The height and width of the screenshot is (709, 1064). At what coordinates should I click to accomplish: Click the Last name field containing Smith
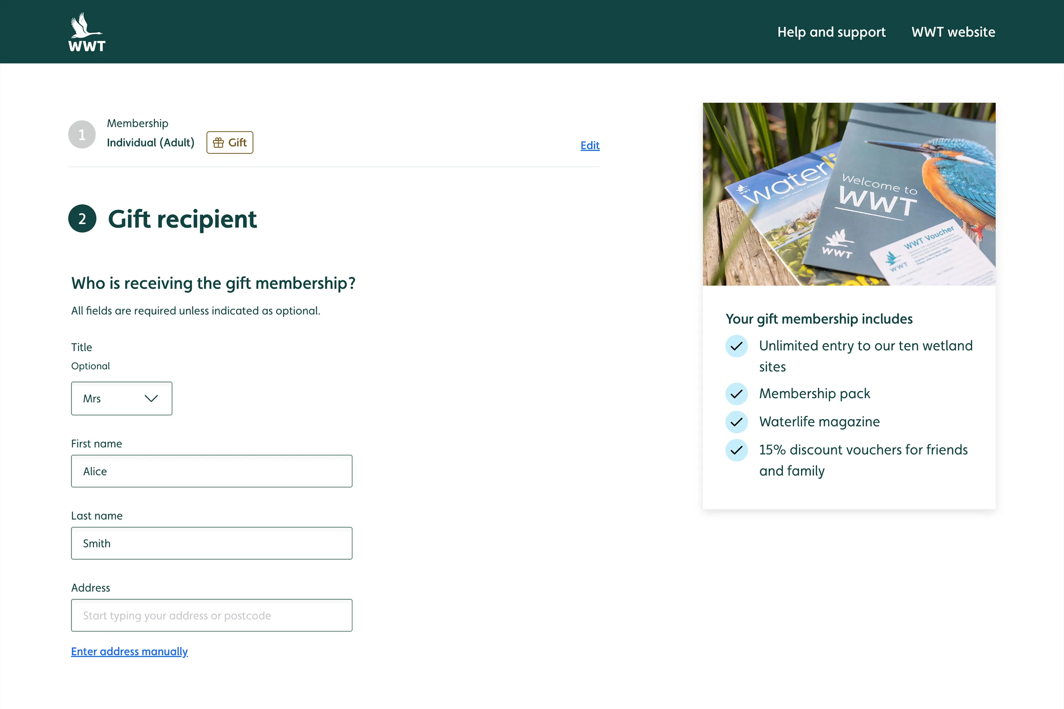211,543
